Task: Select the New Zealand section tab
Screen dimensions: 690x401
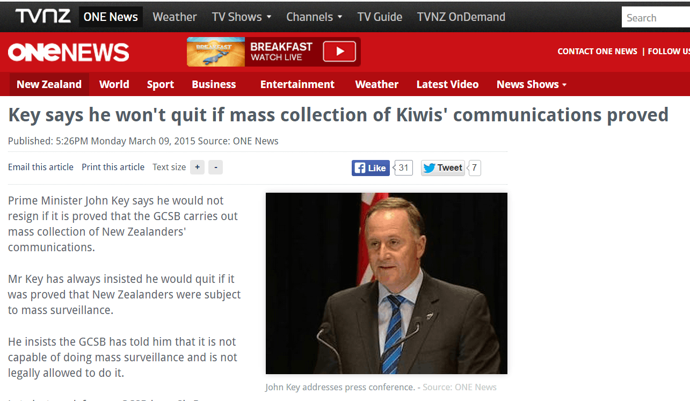Action: [49, 84]
